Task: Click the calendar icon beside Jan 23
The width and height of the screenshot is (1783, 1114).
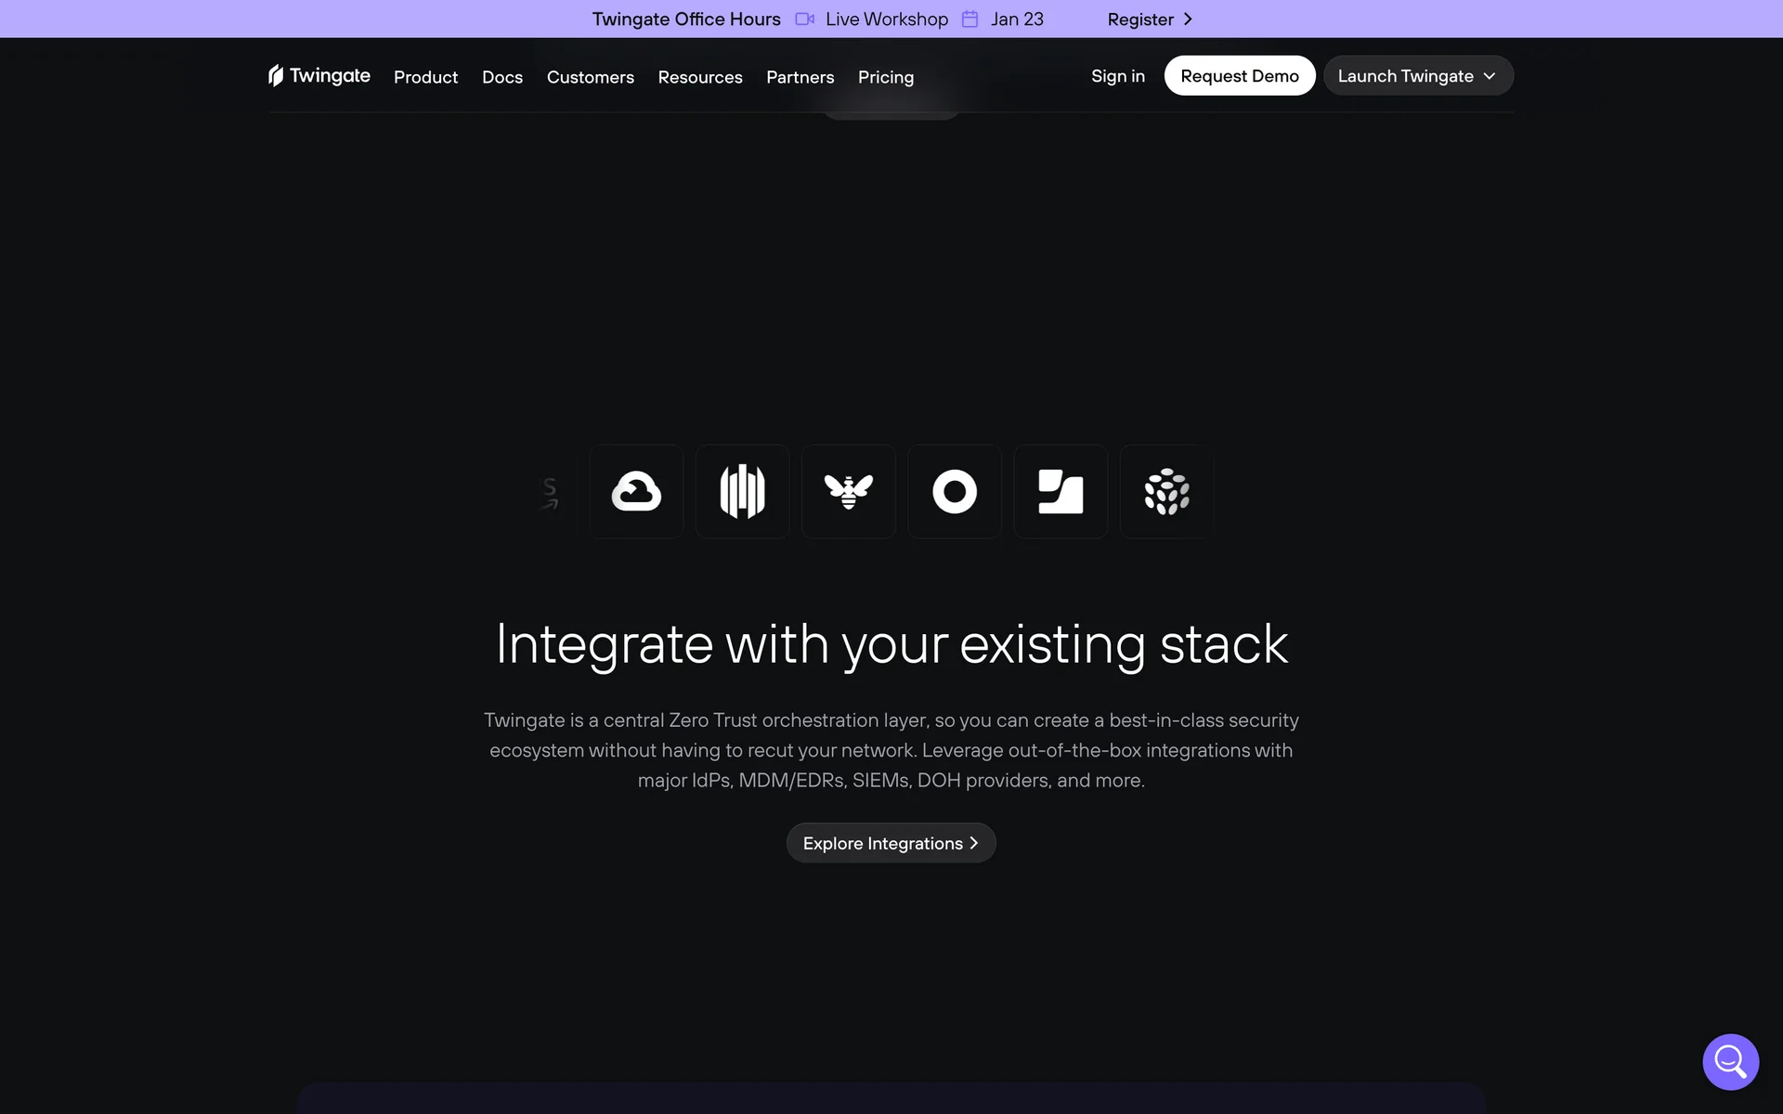Action: pos(970,19)
